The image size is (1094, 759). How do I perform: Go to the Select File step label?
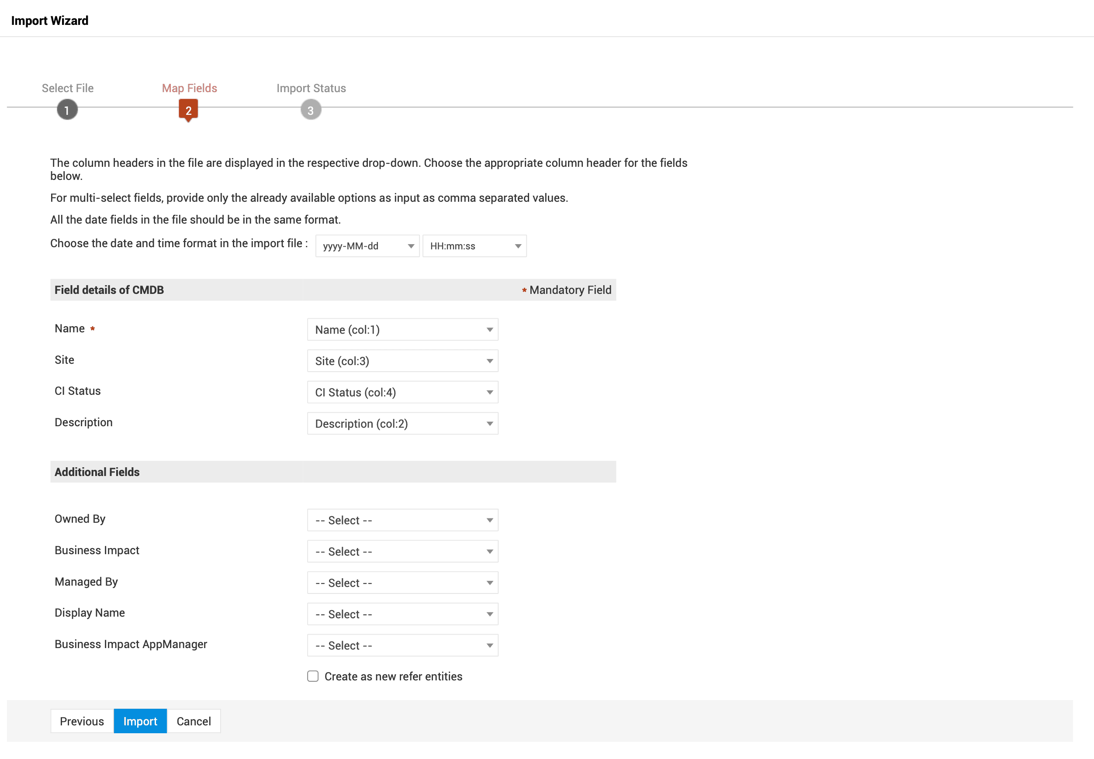68,88
